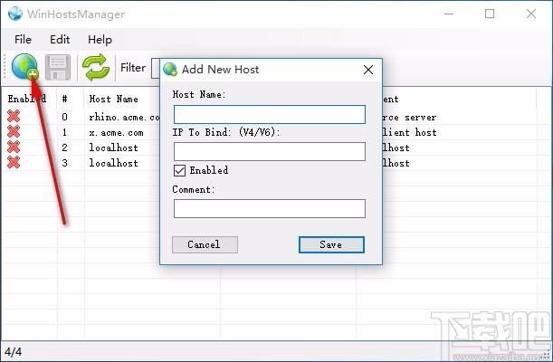Select localhost entry in row 3
This screenshot has width=553, height=362.
click(113, 163)
